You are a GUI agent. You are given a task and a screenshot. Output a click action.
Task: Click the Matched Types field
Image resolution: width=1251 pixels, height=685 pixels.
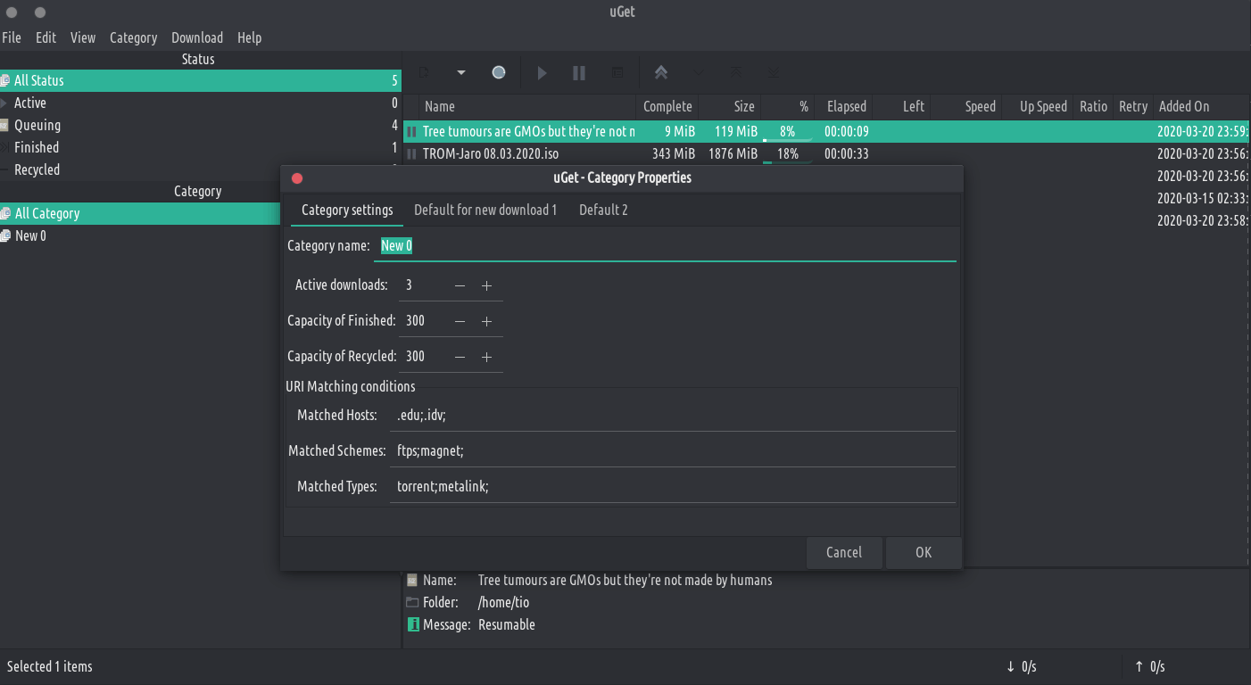(673, 486)
